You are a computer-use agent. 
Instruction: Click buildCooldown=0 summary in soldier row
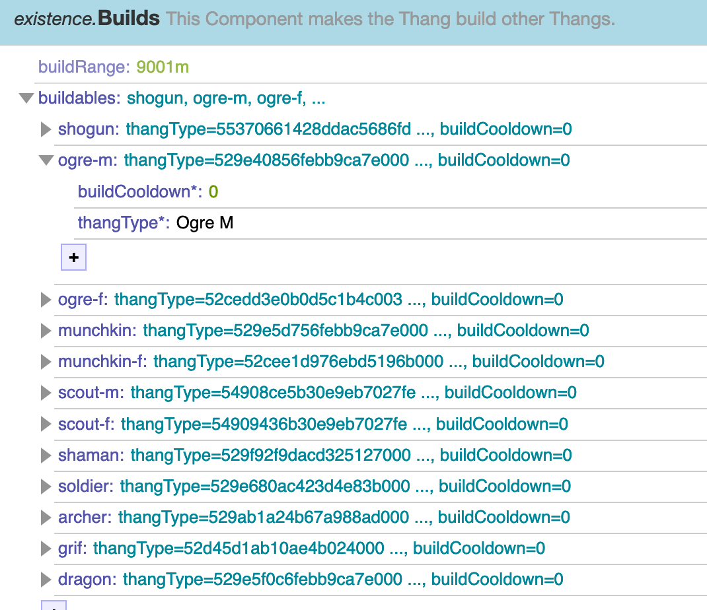pos(505,487)
